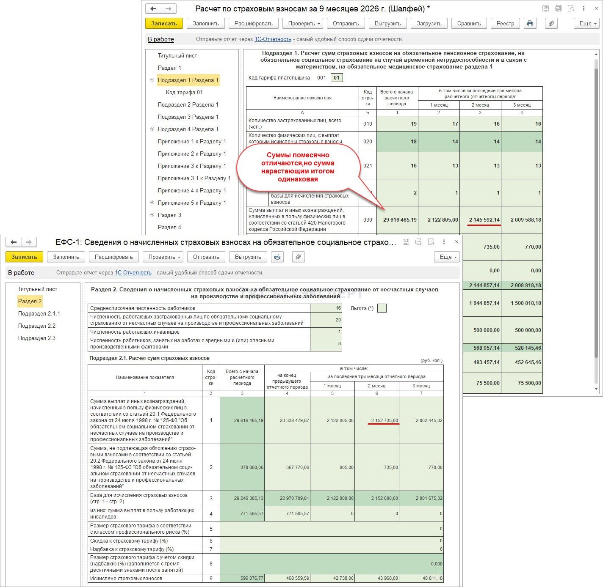The width and height of the screenshot is (603, 587).
Task: Collapse the Подраздел 1 Раздела 1 tree node
Action: coord(152,80)
